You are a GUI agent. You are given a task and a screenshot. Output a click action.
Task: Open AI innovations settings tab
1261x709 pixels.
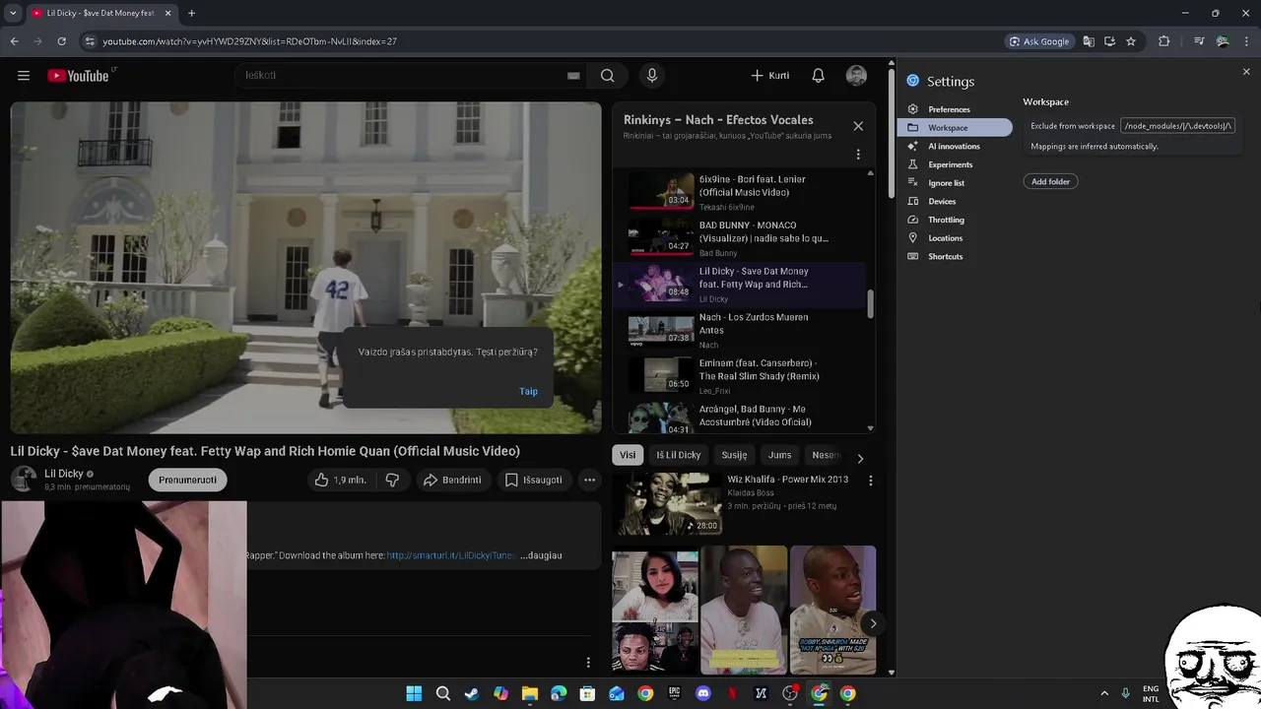pyautogui.click(x=954, y=146)
